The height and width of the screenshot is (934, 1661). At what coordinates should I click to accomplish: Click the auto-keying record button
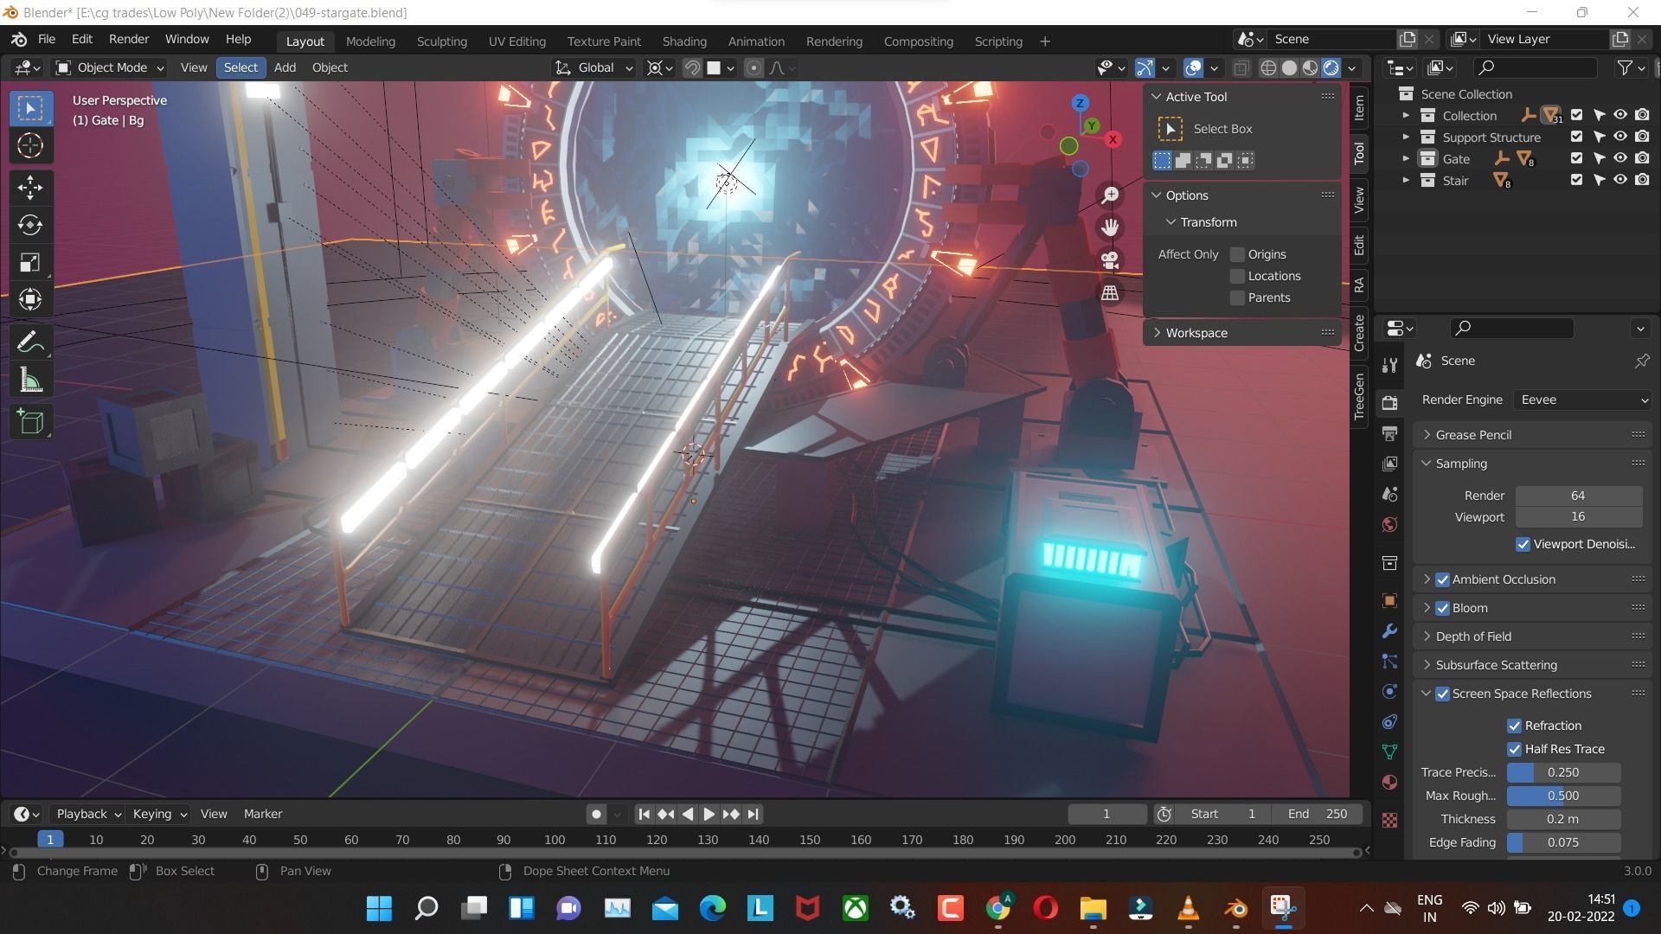tap(595, 814)
